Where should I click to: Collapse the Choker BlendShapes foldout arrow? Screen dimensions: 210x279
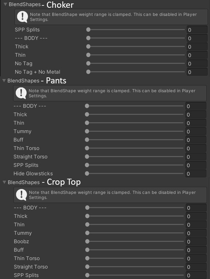(x=5, y=5)
